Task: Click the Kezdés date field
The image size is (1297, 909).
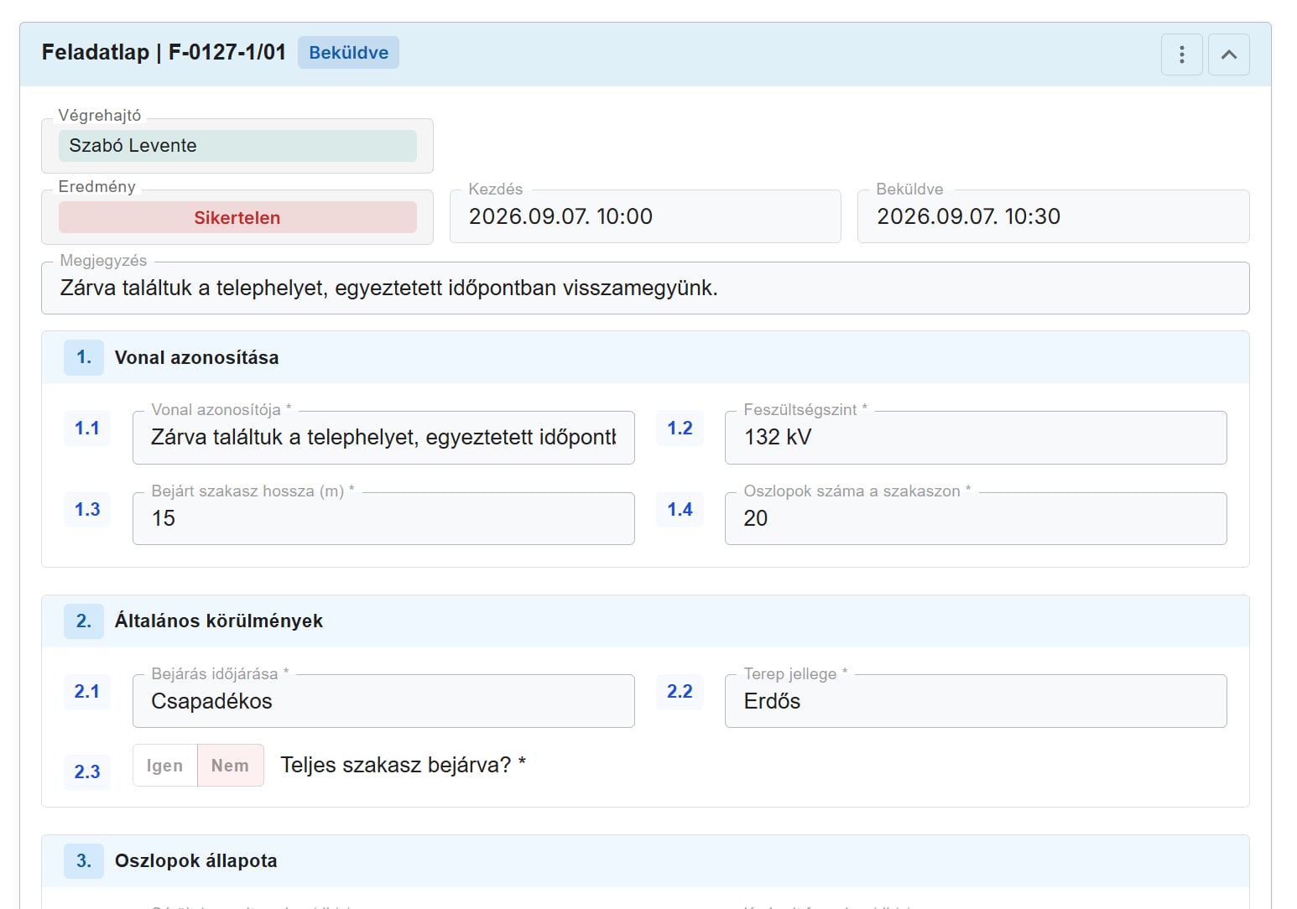Action: coord(645,216)
